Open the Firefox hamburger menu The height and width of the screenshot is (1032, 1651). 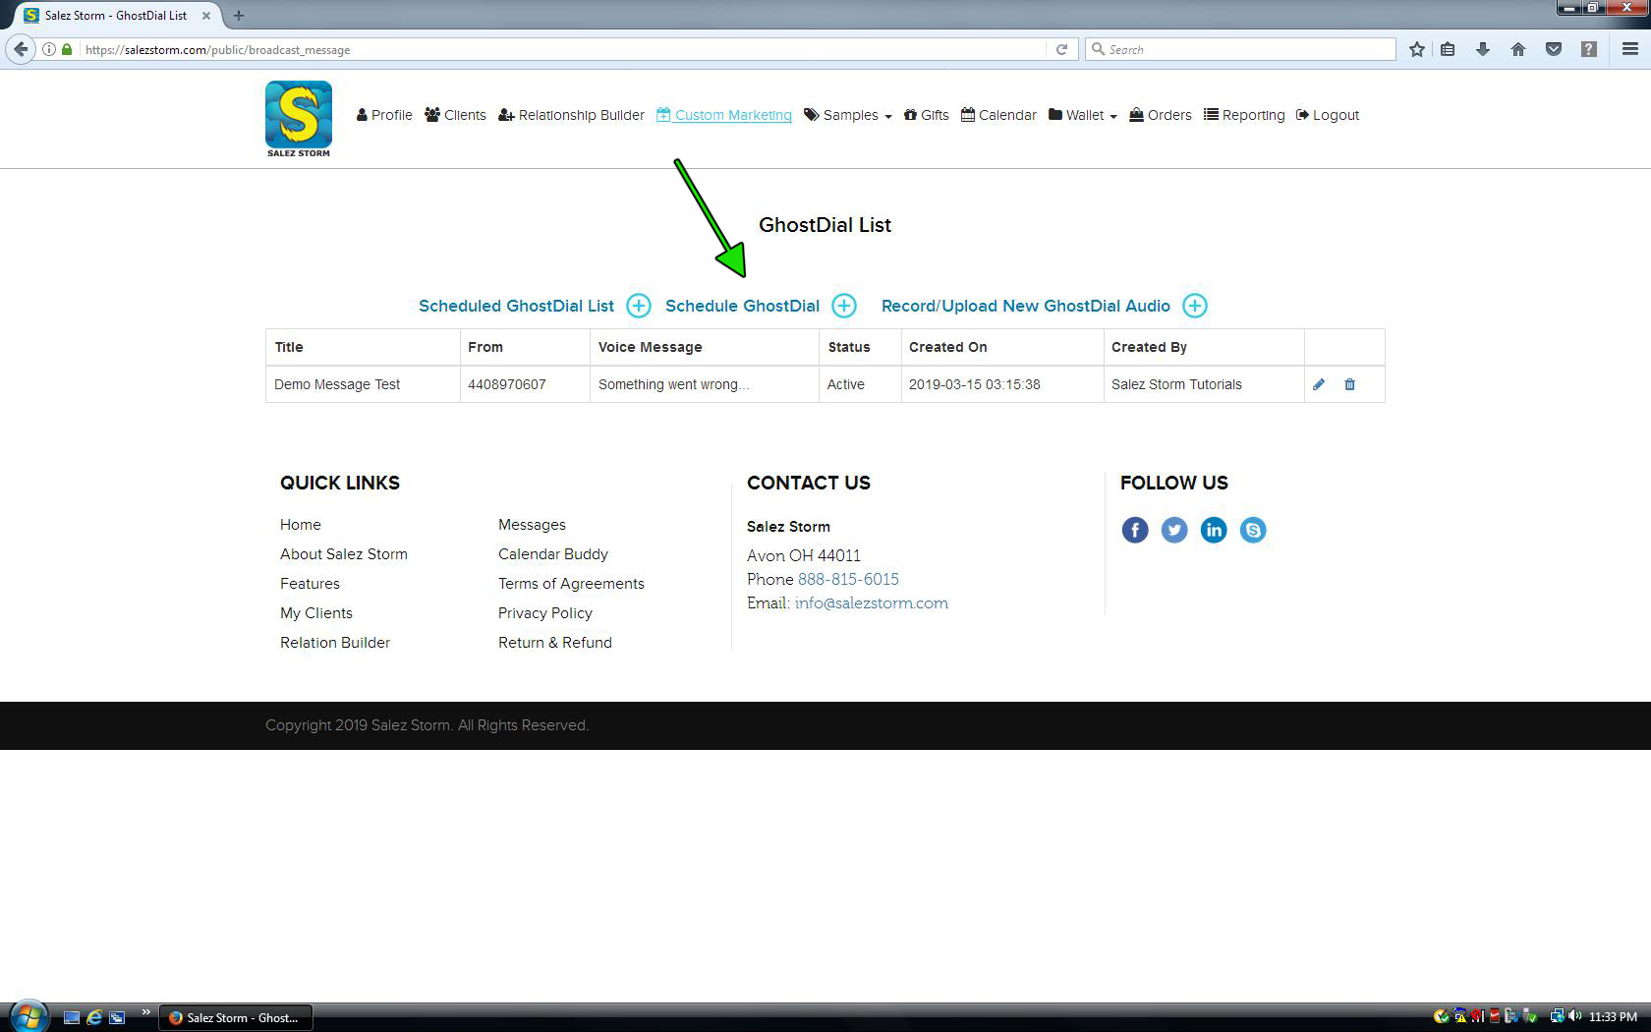click(1629, 49)
